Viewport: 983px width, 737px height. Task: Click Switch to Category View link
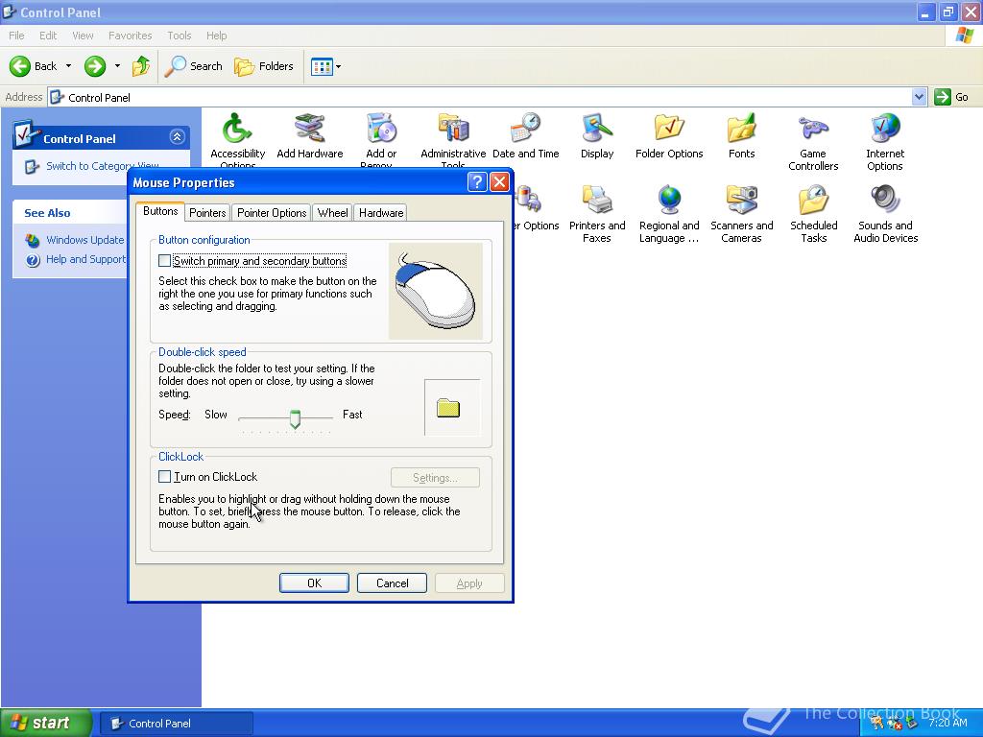pyautogui.click(x=102, y=166)
